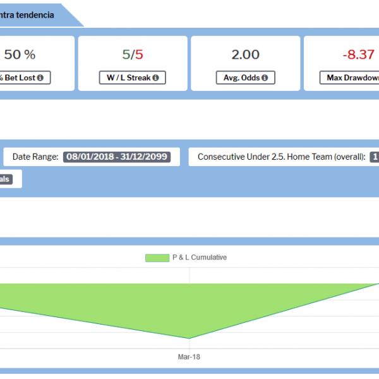Select the Max Drawdown label
Screen dimensions: 379x379
(351, 78)
